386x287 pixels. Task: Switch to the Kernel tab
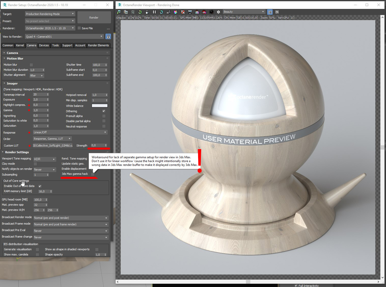point(20,46)
